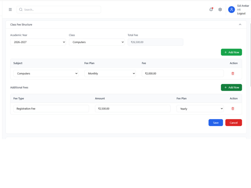Screen dimensions: 251x188
Task: Click the Additional Fees heading
Action: 19,87
